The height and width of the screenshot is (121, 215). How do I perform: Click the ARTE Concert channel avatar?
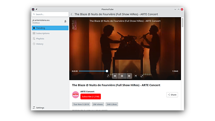(75, 95)
